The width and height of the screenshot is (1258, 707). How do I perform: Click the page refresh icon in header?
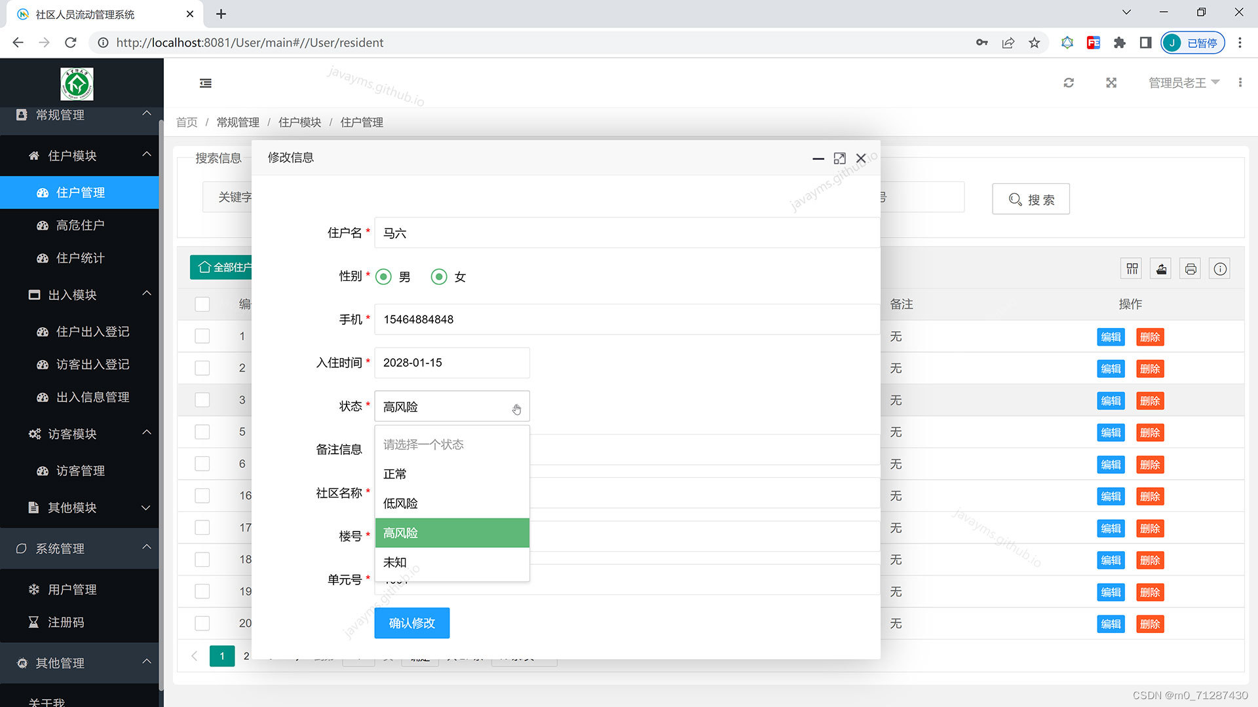click(1069, 83)
